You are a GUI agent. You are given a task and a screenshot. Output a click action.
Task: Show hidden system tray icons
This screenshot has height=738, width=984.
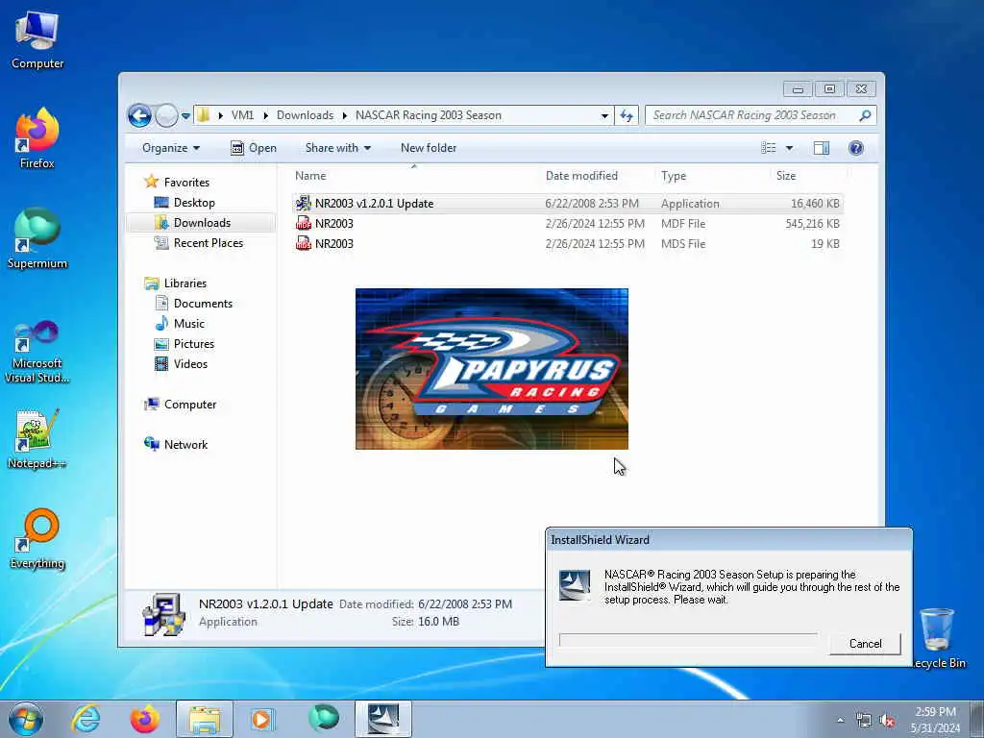pyautogui.click(x=840, y=721)
